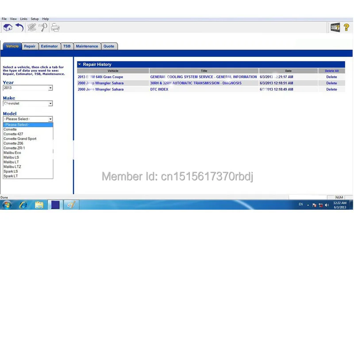Click the Vehicle column header
354x354 pixels.
point(113,71)
